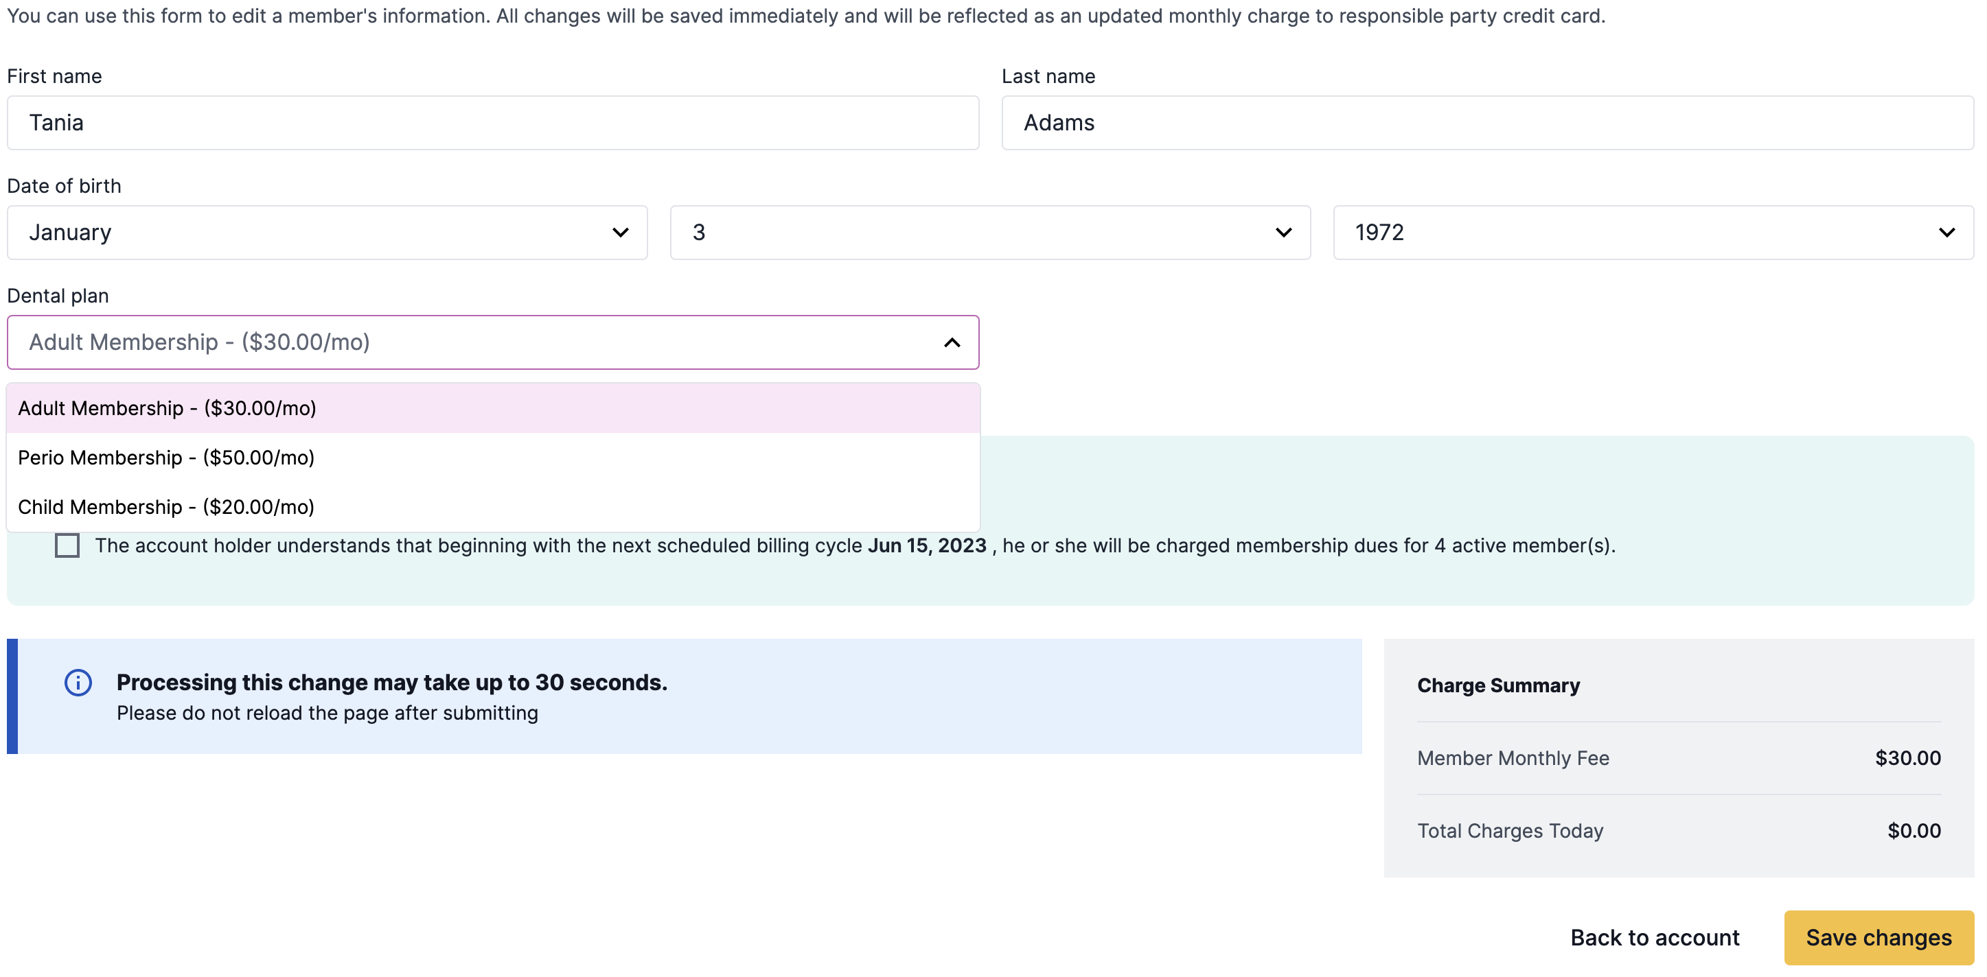This screenshot has height=977, width=1987.
Task: Click the day dropdown chevron arrow
Action: [1283, 233]
